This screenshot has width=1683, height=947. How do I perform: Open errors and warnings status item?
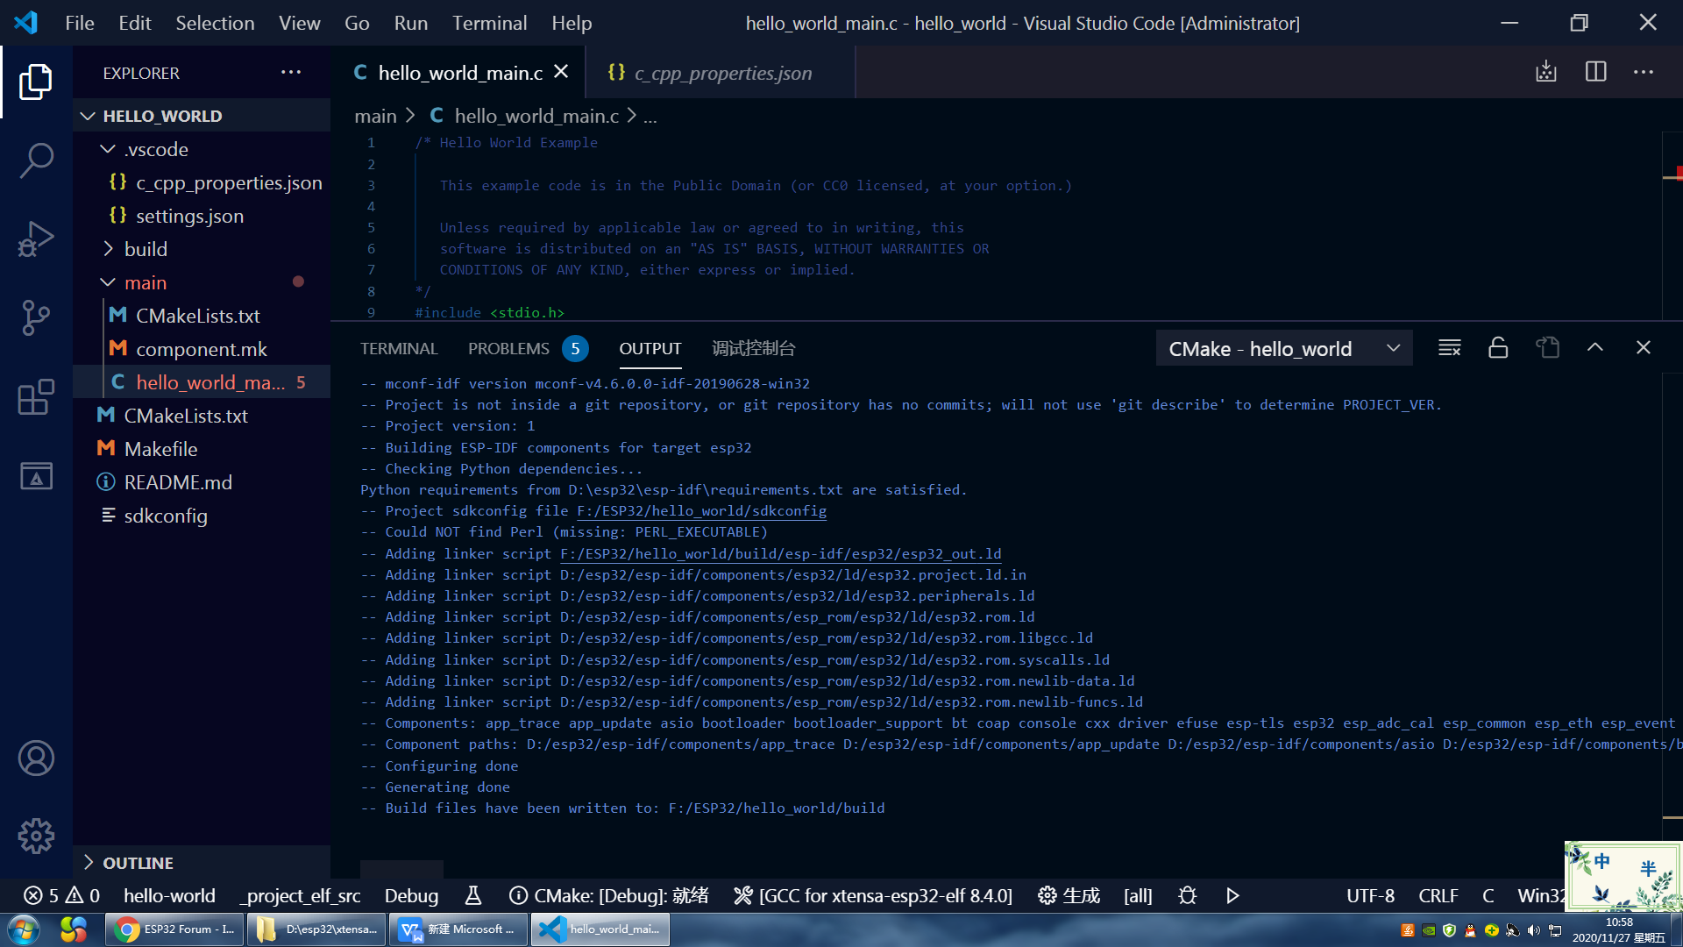61,895
